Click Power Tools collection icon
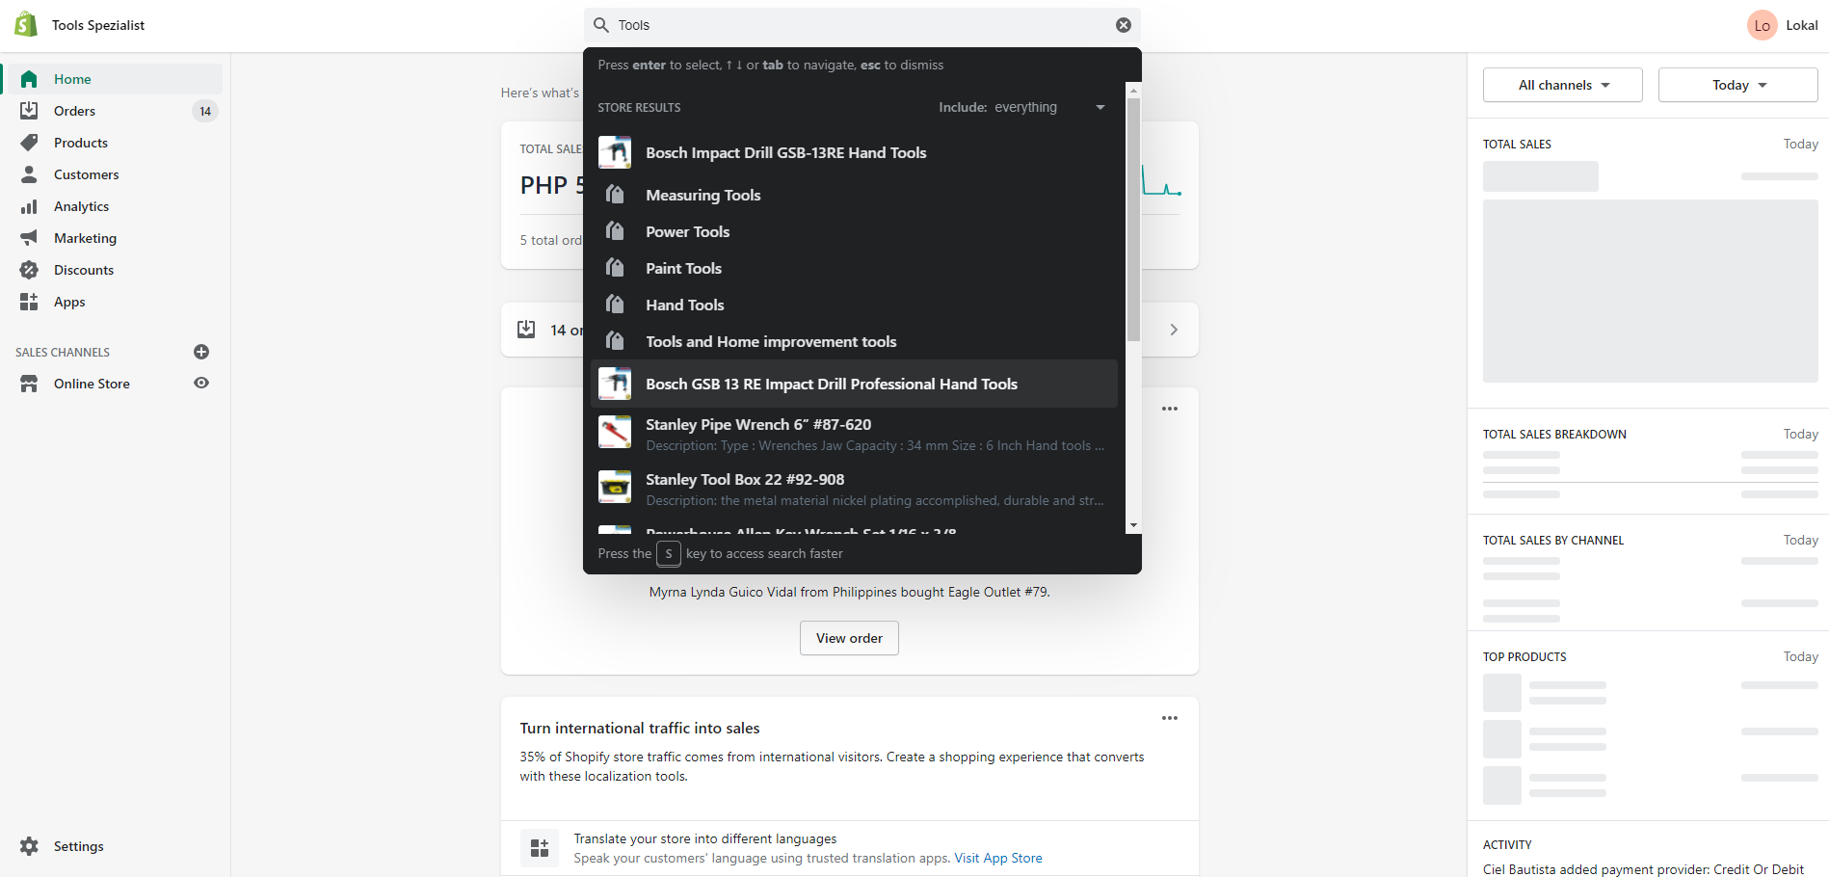 tap(615, 231)
